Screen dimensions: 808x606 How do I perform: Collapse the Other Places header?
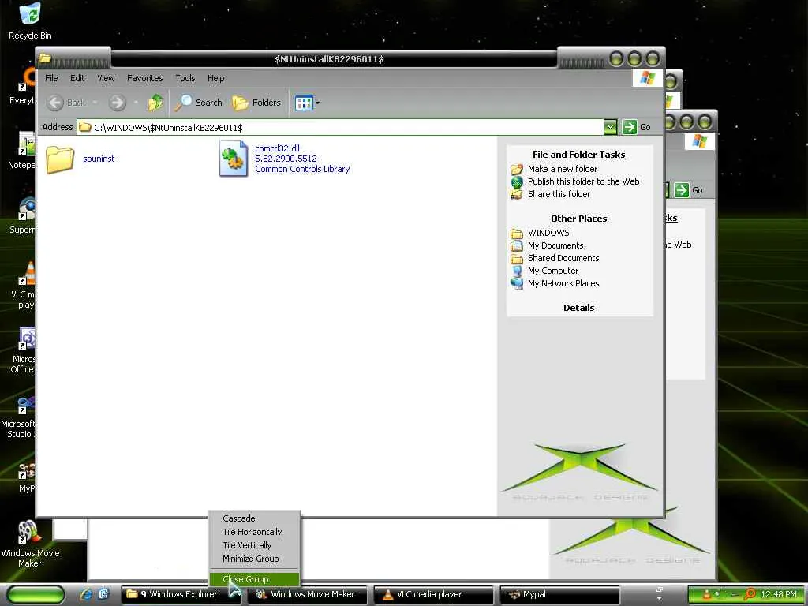[578, 219]
